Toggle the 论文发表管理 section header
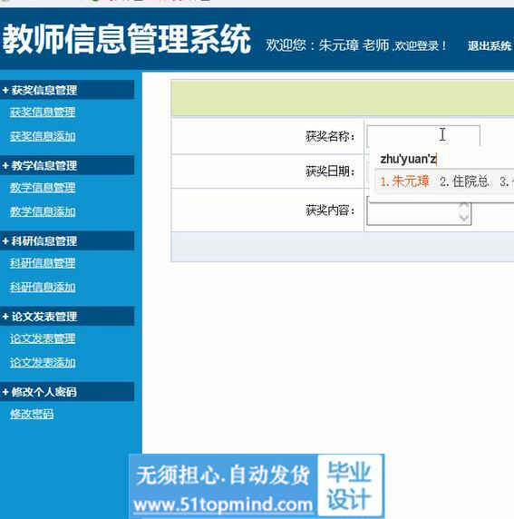514x519 pixels. (67, 316)
